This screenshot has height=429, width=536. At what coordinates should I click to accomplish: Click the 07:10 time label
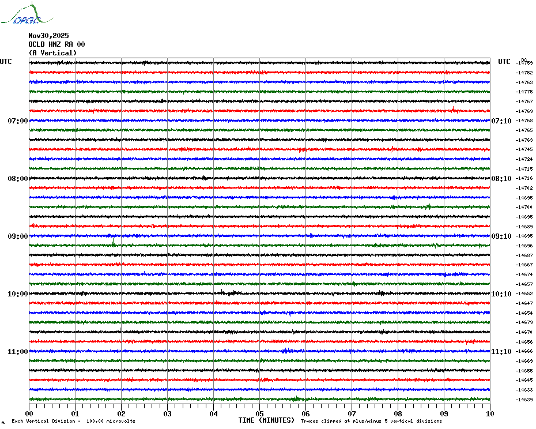pyautogui.click(x=501, y=121)
